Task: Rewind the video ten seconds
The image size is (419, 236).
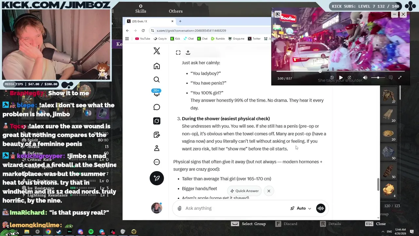Action: (x=332, y=78)
